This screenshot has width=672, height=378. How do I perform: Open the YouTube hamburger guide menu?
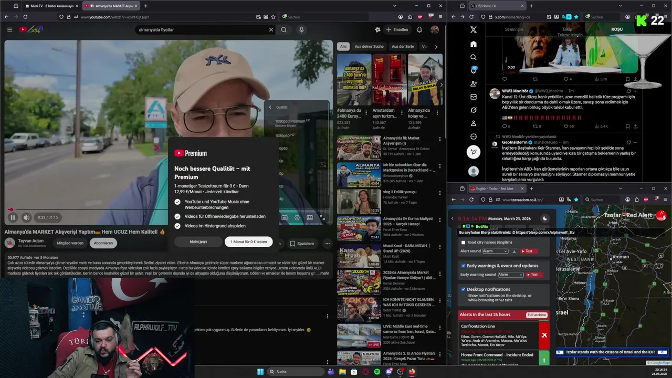tap(9, 29)
